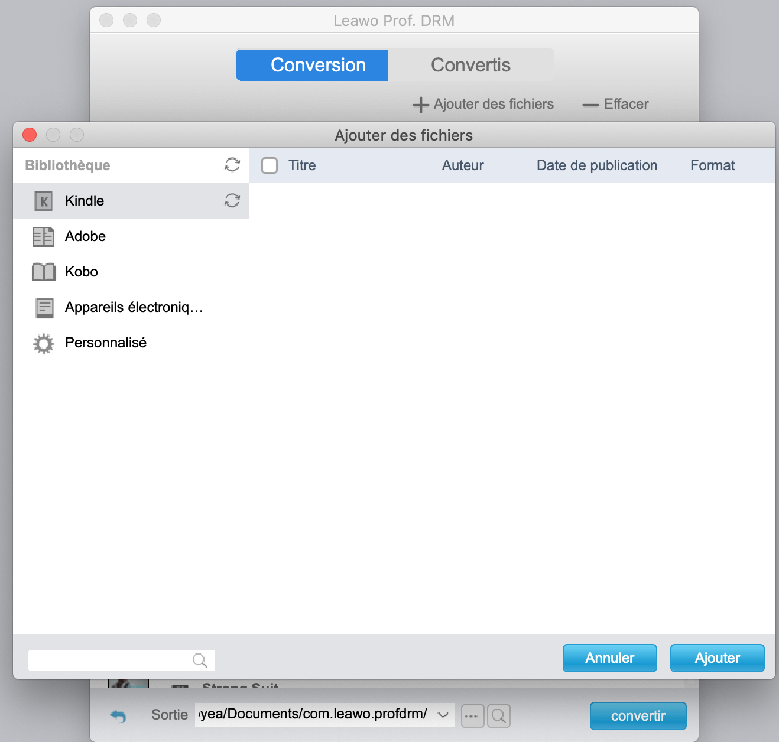Click the minus icon beside Effacer
Screen dimensions: 779x742
[x=590, y=105]
